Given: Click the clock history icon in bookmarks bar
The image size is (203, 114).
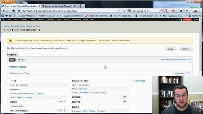Looking at the screenshot, I should tap(6, 16).
